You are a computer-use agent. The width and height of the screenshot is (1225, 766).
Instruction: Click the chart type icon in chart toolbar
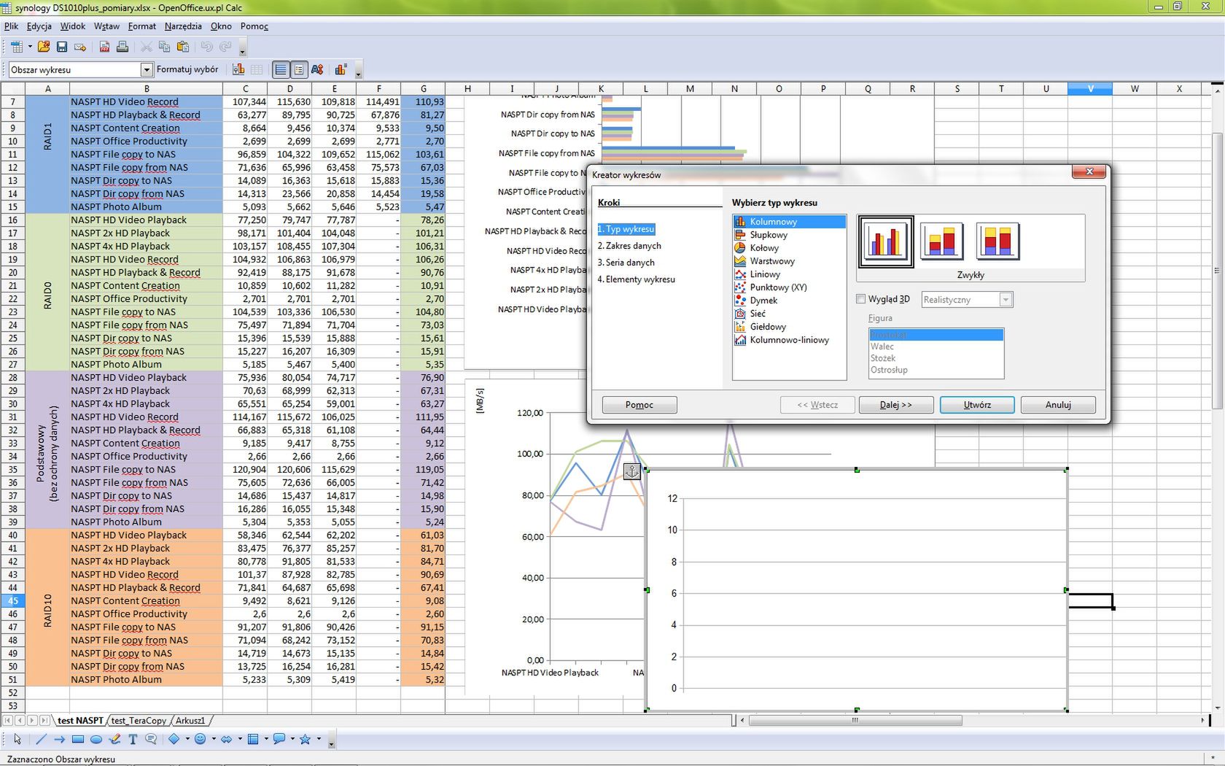[x=238, y=69]
